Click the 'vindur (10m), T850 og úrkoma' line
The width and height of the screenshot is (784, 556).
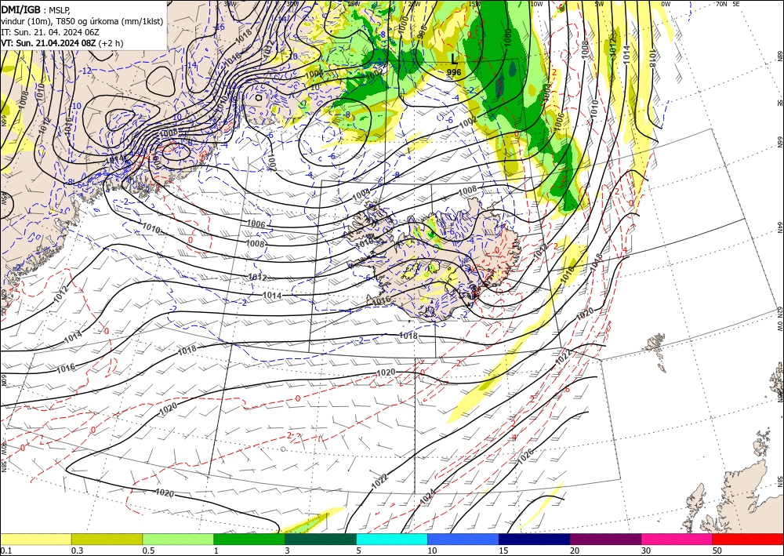click(82, 21)
